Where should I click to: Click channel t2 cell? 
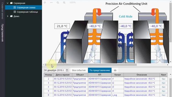point(117,83)
